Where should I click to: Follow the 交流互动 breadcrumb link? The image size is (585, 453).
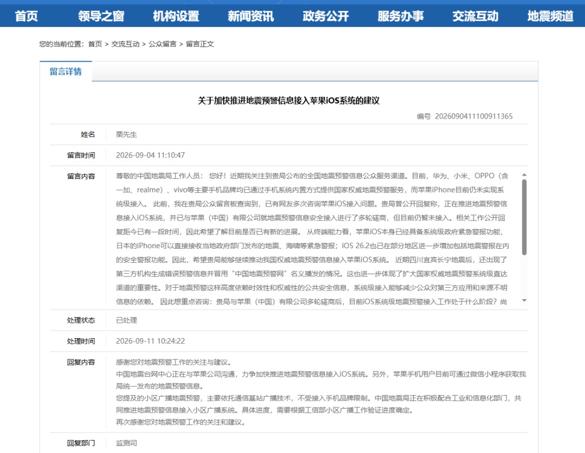coord(125,44)
